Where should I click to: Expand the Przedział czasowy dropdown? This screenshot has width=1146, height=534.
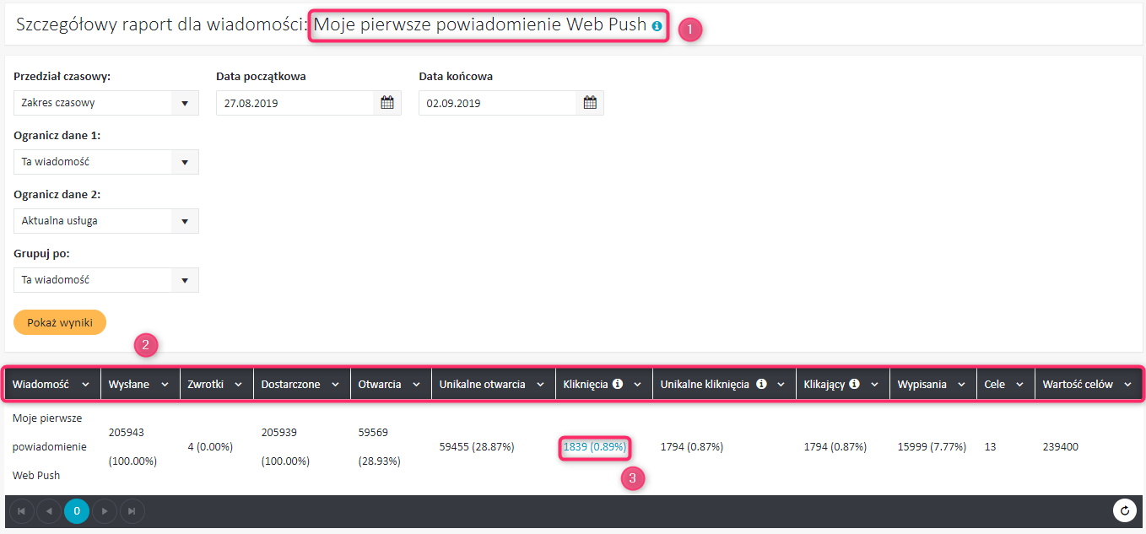(185, 103)
